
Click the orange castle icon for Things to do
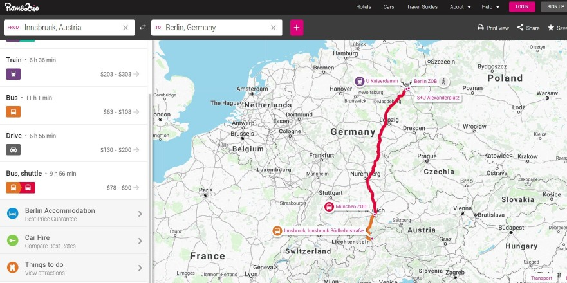coord(13,268)
